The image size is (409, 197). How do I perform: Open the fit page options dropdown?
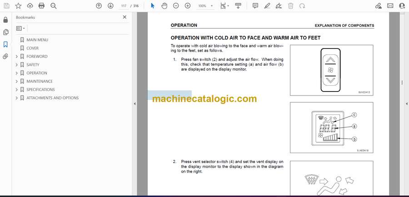coord(224,6)
